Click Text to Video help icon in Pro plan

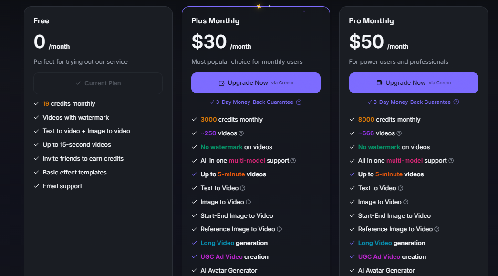pyautogui.click(x=401, y=188)
